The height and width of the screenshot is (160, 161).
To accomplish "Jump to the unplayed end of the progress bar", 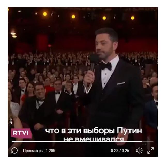I will point(148,141).
